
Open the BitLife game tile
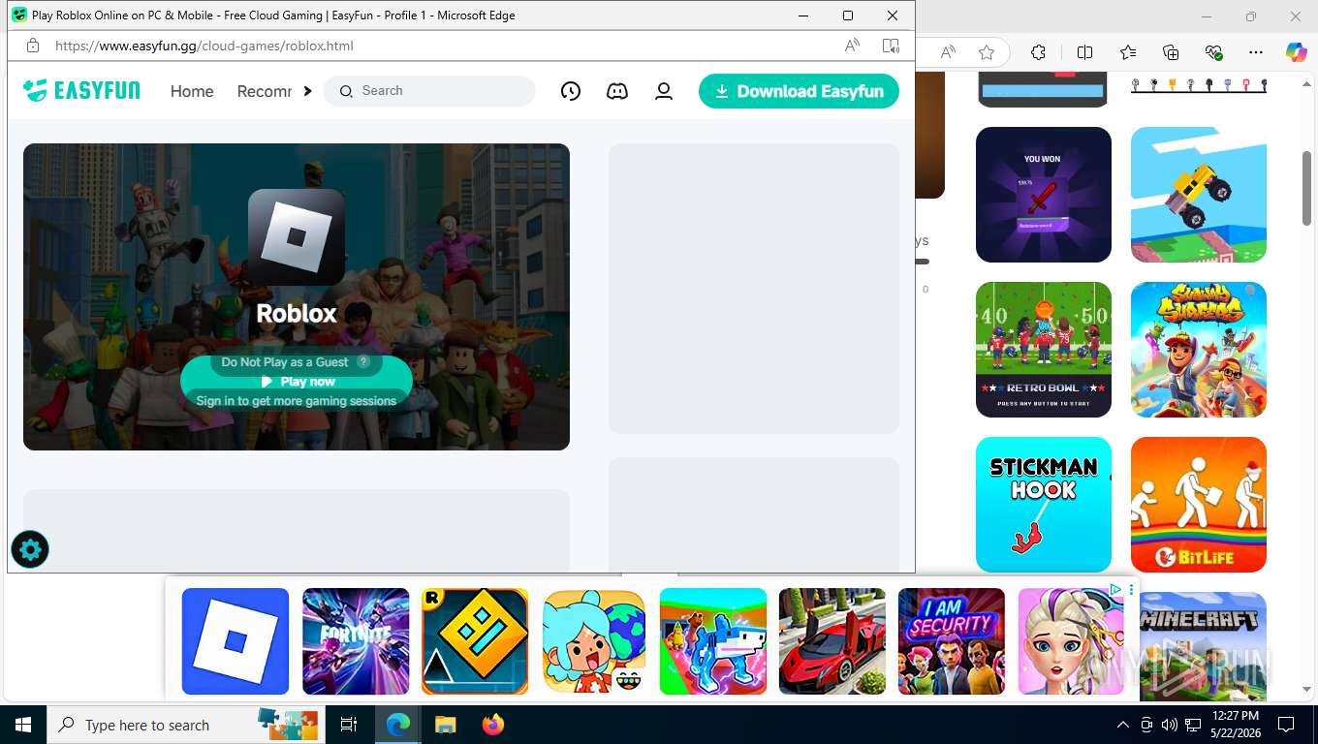[1199, 505]
